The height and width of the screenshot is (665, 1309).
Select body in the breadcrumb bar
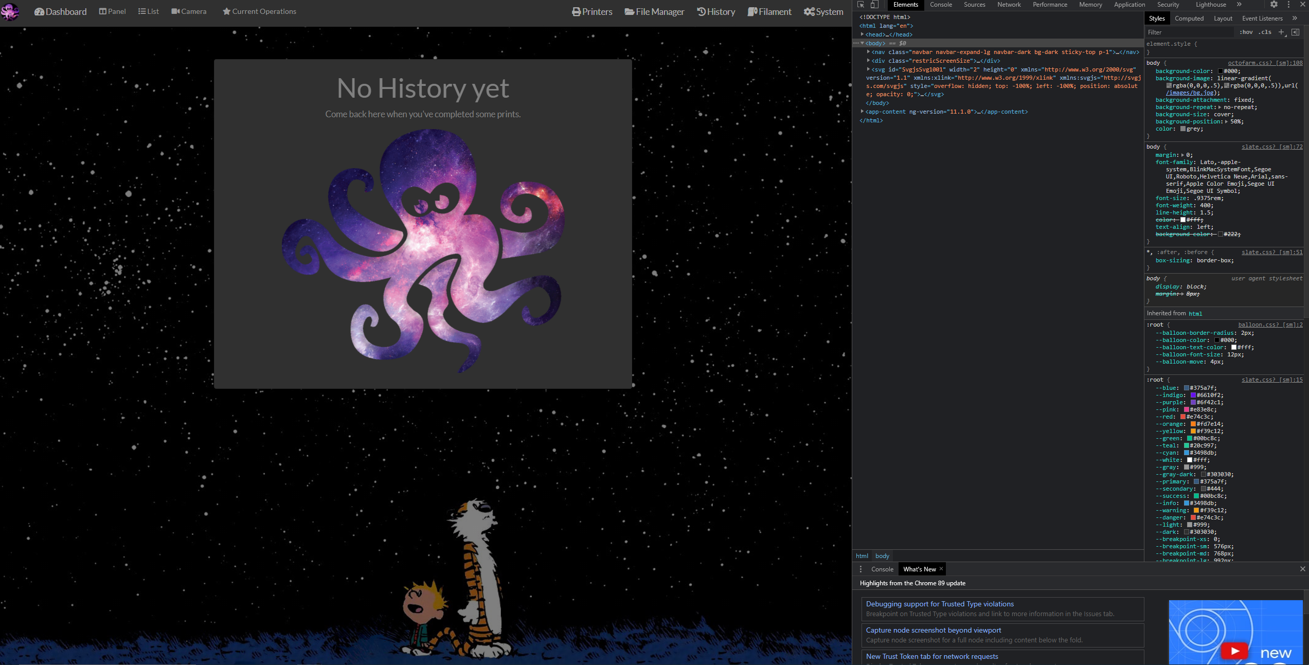(x=882, y=556)
